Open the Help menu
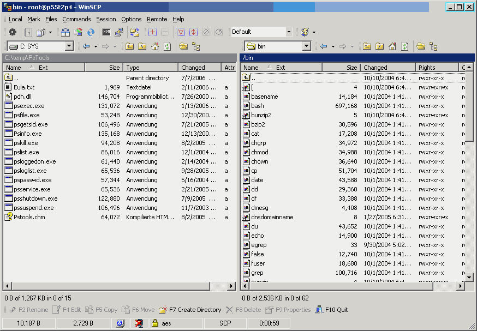The width and height of the screenshot is (477, 331). pyautogui.click(x=178, y=19)
